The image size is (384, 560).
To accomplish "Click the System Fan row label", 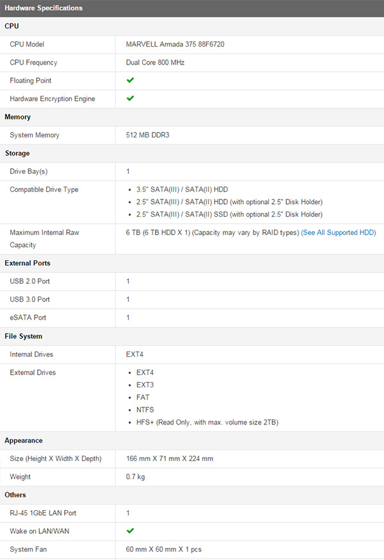I will coord(28,549).
